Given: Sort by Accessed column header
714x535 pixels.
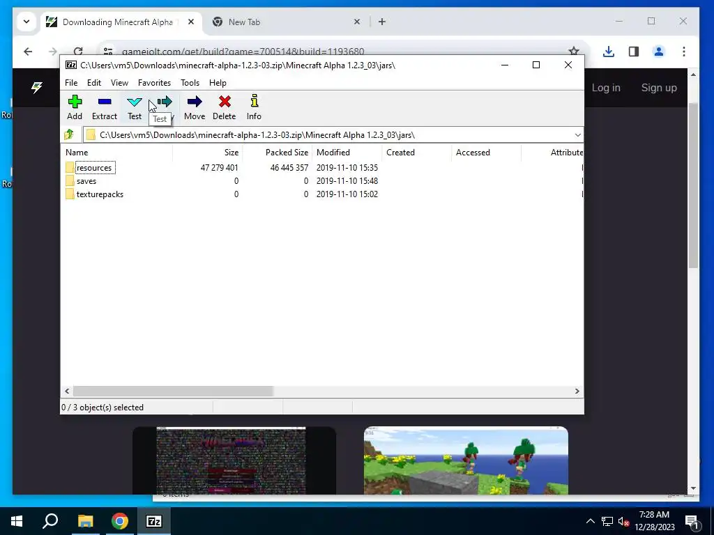Looking at the screenshot, I should [486, 153].
